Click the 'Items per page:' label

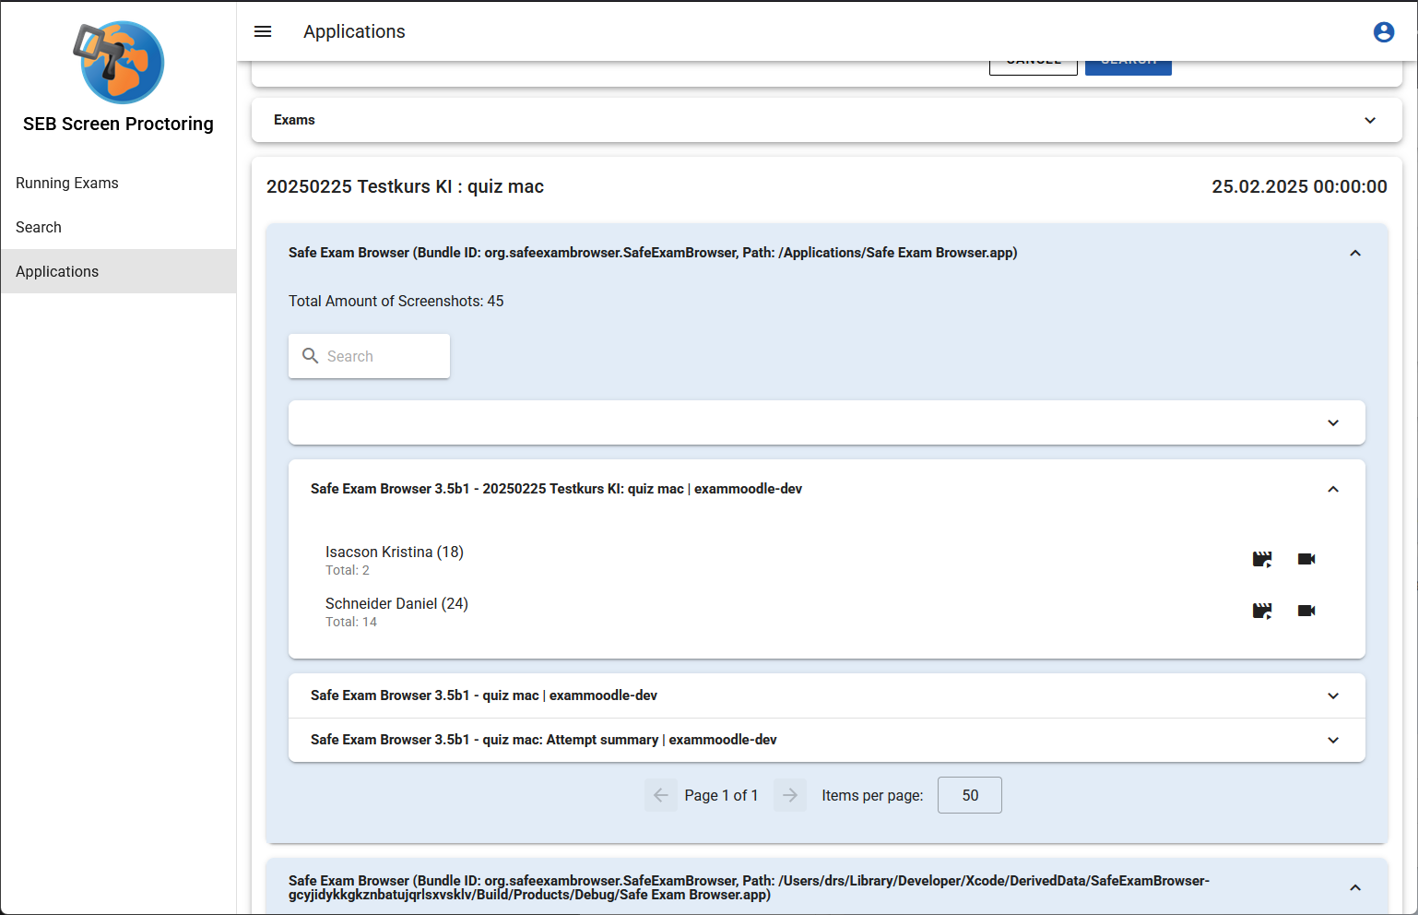coord(872,795)
